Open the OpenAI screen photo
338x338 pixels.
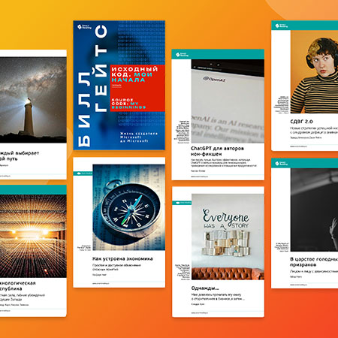228,101
